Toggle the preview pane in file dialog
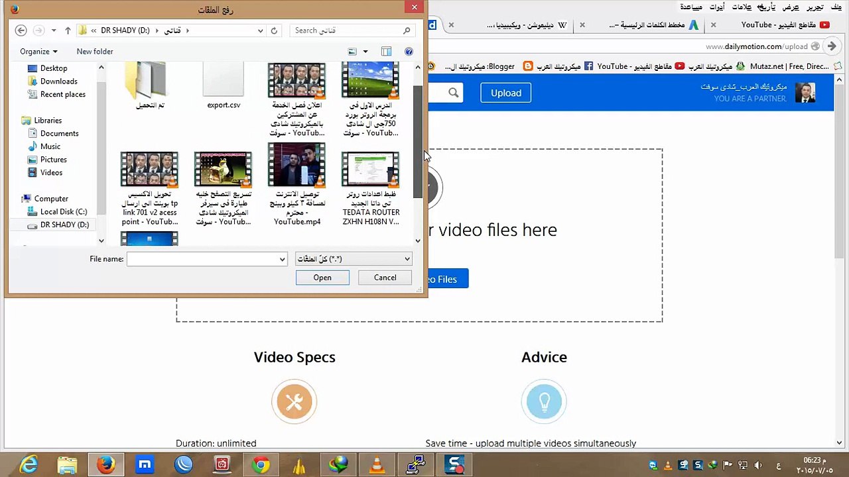849x477 pixels. (x=386, y=52)
